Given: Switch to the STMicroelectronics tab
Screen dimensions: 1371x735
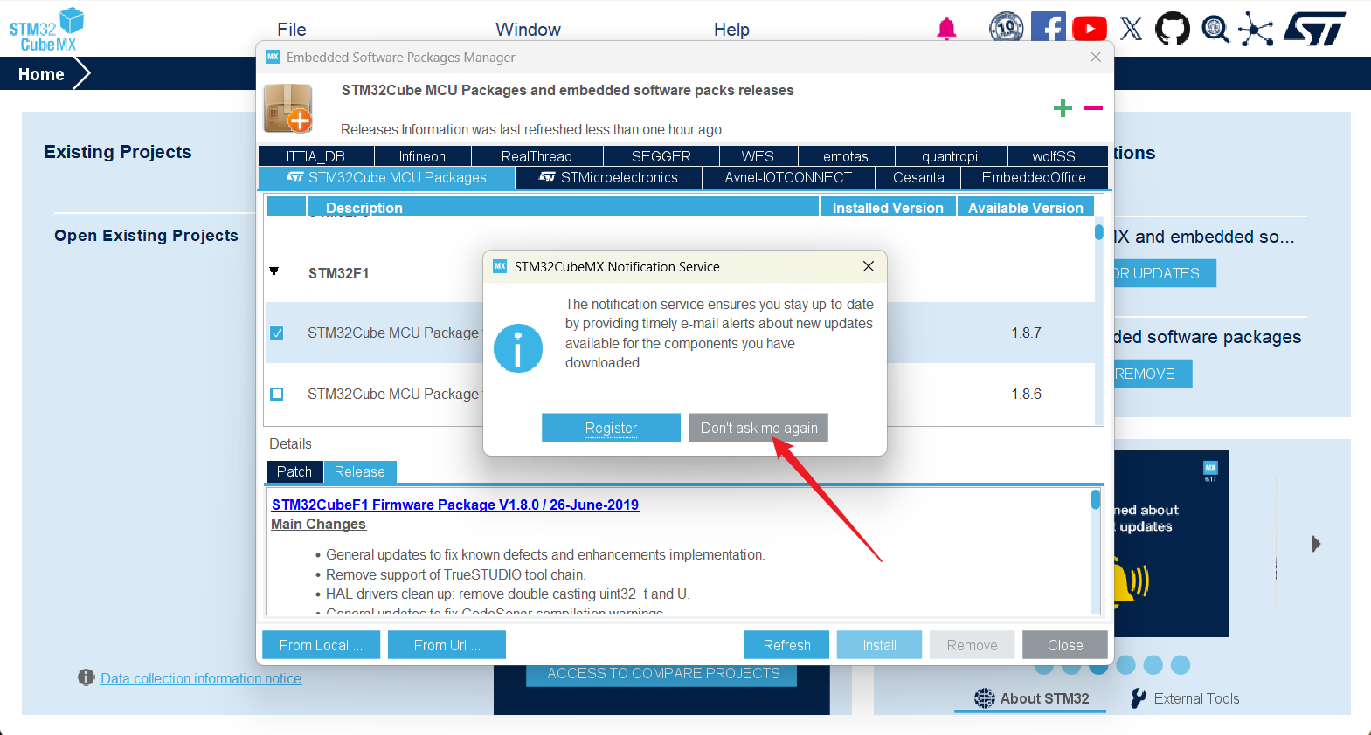Looking at the screenshot, I should point(608,177).
